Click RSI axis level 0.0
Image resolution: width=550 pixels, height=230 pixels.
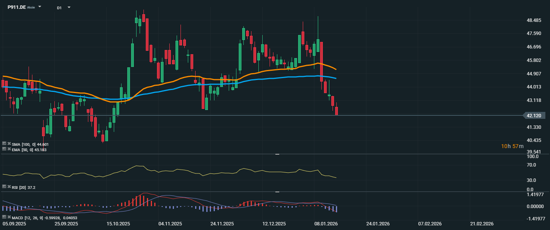pyautogui.click(x=530, y=190)
